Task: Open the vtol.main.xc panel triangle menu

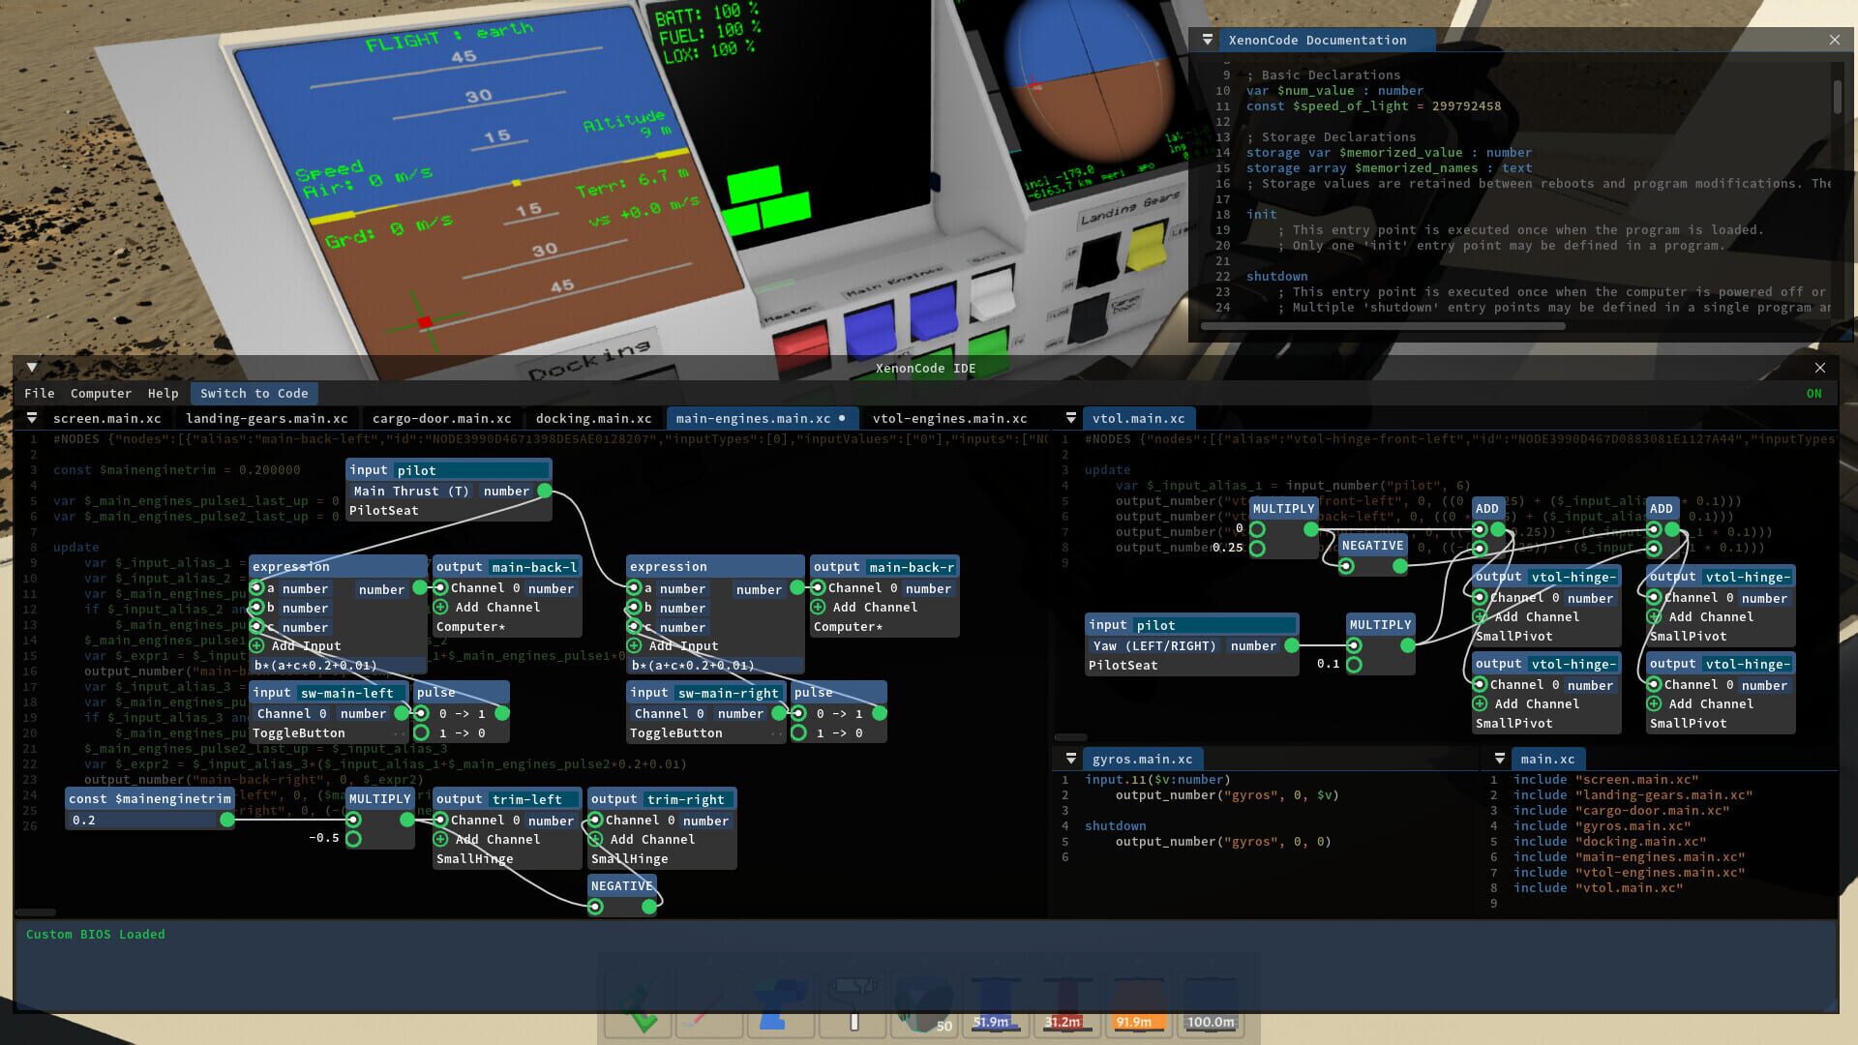Action: tap(1070, 418)
